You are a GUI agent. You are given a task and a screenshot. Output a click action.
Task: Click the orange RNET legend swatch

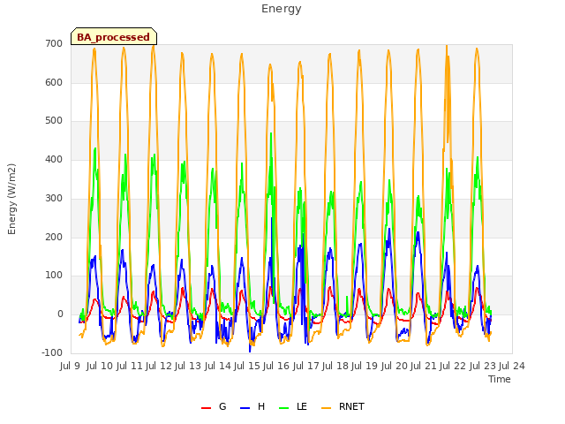(326, 408)
